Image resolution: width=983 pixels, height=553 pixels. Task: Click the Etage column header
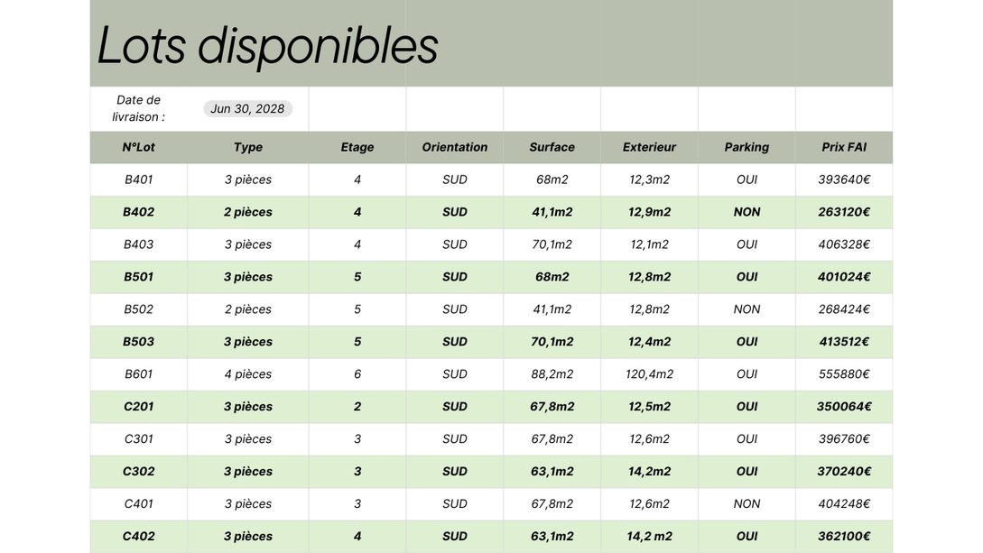tap(357, 147)
